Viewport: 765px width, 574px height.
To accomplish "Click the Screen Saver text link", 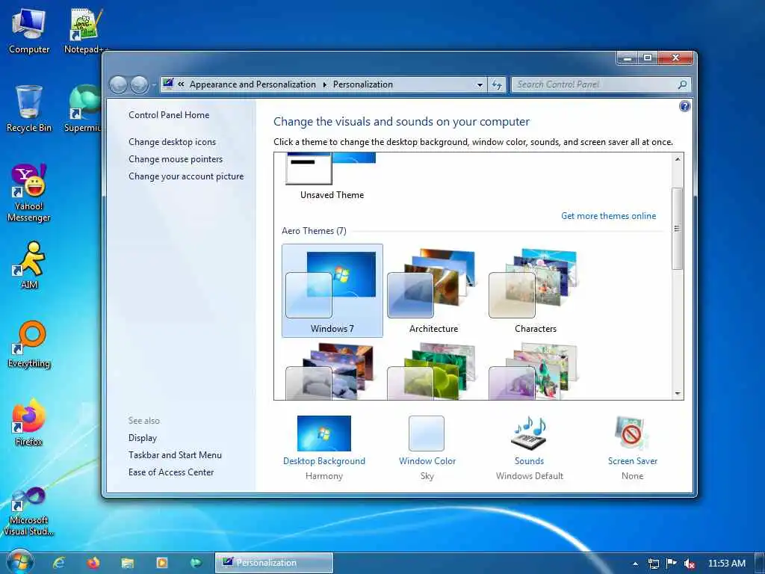I will [x=632, y=460].
